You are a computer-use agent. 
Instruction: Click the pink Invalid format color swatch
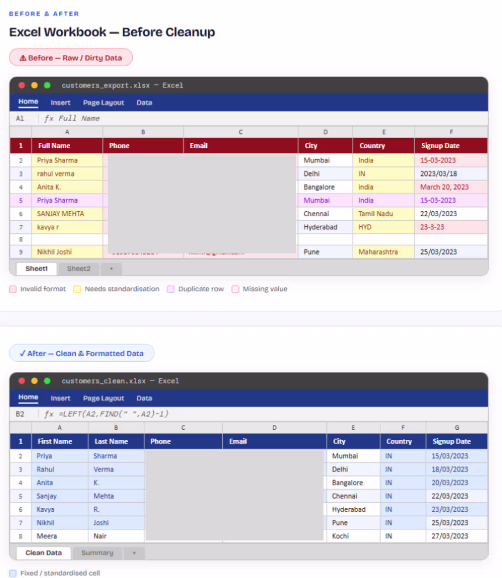point(13,289)
